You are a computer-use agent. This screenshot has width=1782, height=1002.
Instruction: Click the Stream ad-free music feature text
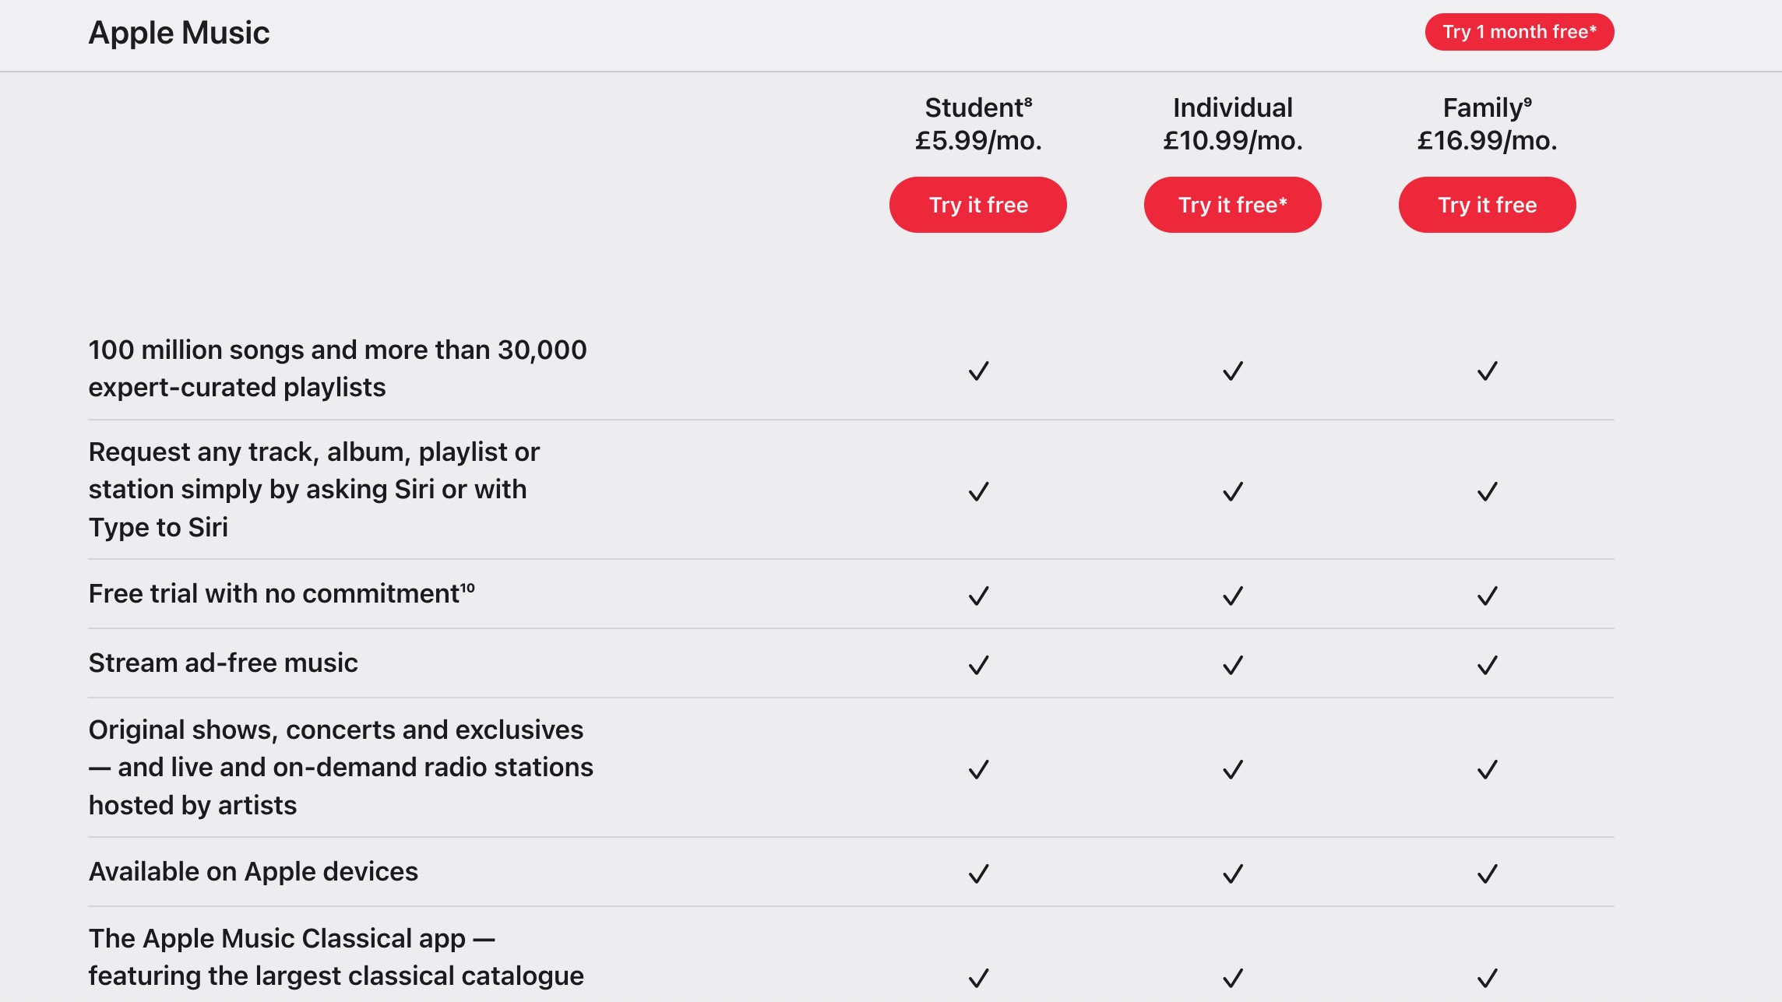[x=223, y=663]
